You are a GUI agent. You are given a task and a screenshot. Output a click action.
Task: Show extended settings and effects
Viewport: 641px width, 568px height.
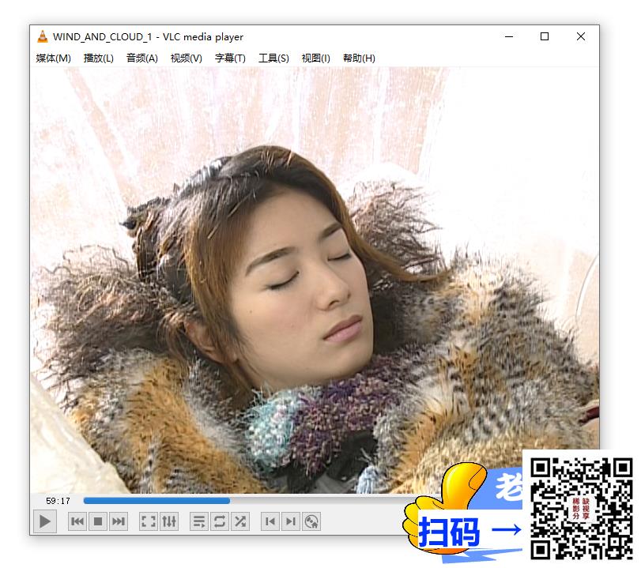[x=169, y=521]
